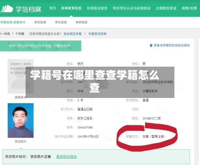200x165 pixels.
Task: Click the 班级 value 2004NIIT二班
Action: point(152,118)
